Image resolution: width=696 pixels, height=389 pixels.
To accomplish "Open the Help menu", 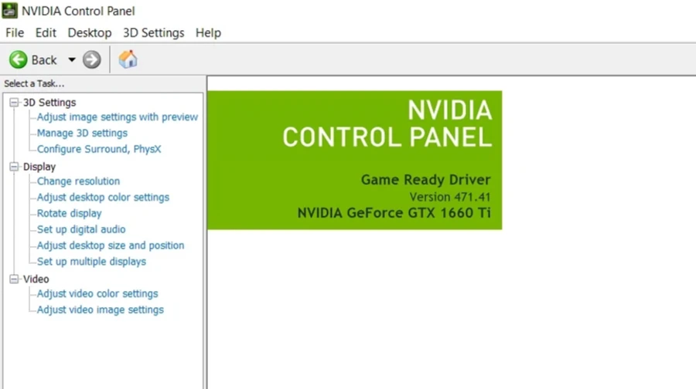I will pyautogui.click(x=208, y=32).
